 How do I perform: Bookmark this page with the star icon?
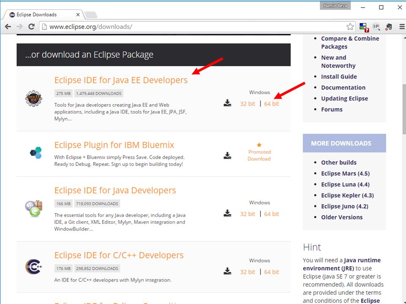tap(350, 26)
